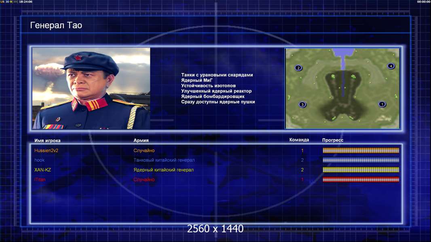Click 'Танки с урановыми снарядами' line
The width and height of the screenshot is (431, 242).
click(x=217, y=75)
